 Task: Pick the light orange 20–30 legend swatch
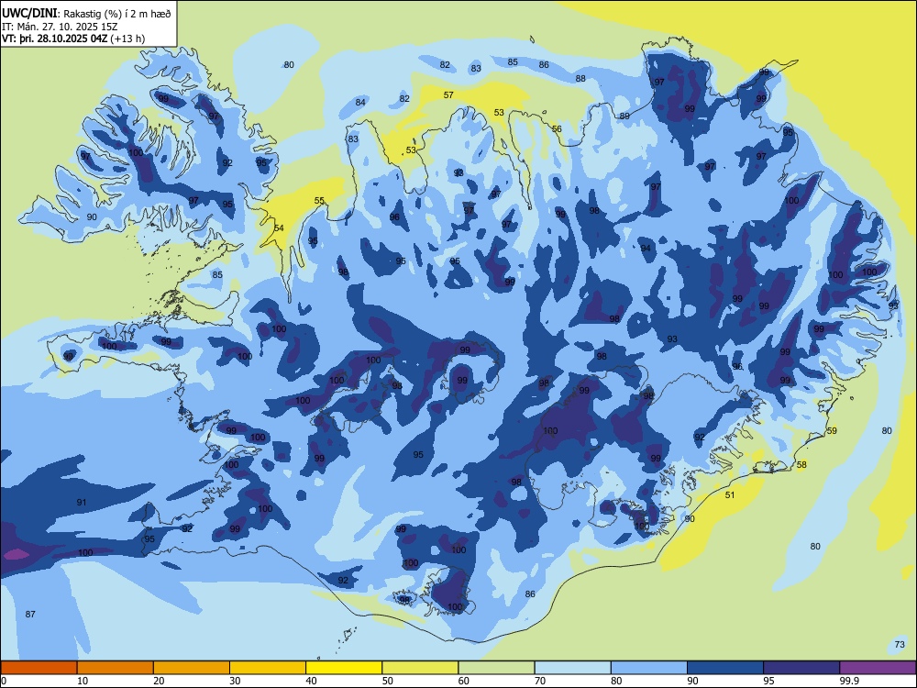point(192,668)
